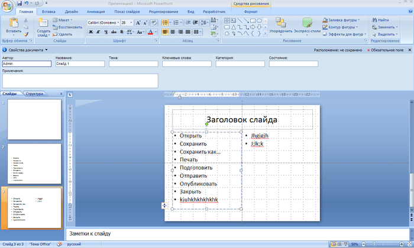Expand Shape Fill (Заливка фигуры) dropdown

360,19
